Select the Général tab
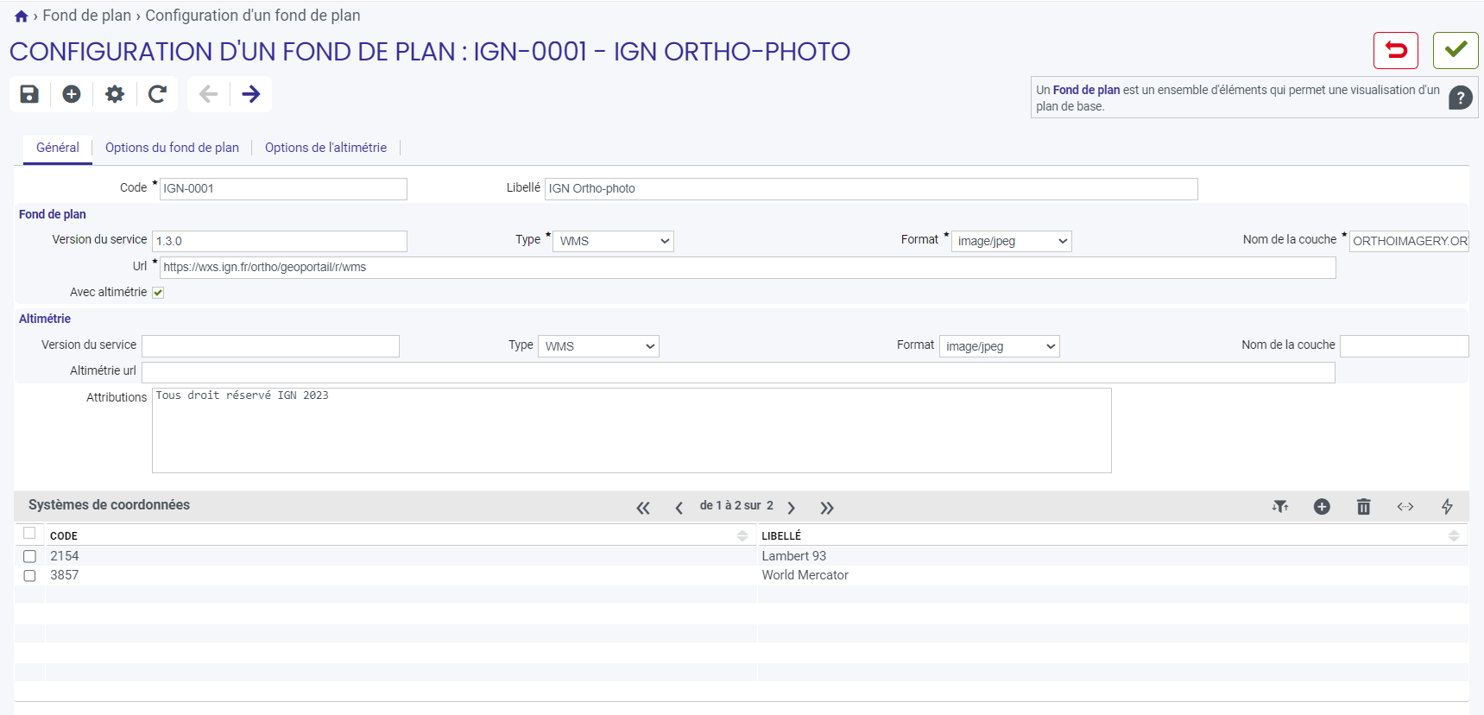This screenshot has width=1484, height=715. pyautogui.click(x=58, y=148)
